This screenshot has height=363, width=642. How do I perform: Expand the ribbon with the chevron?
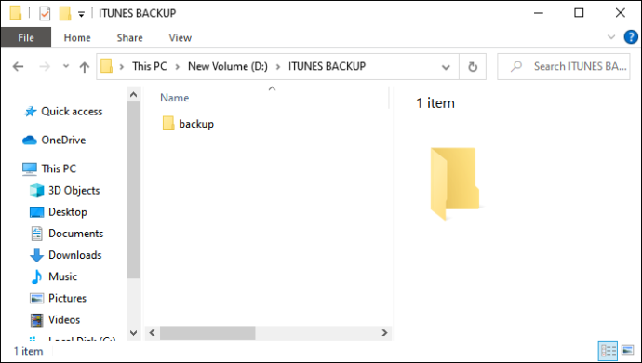click(x=611, y=37)
